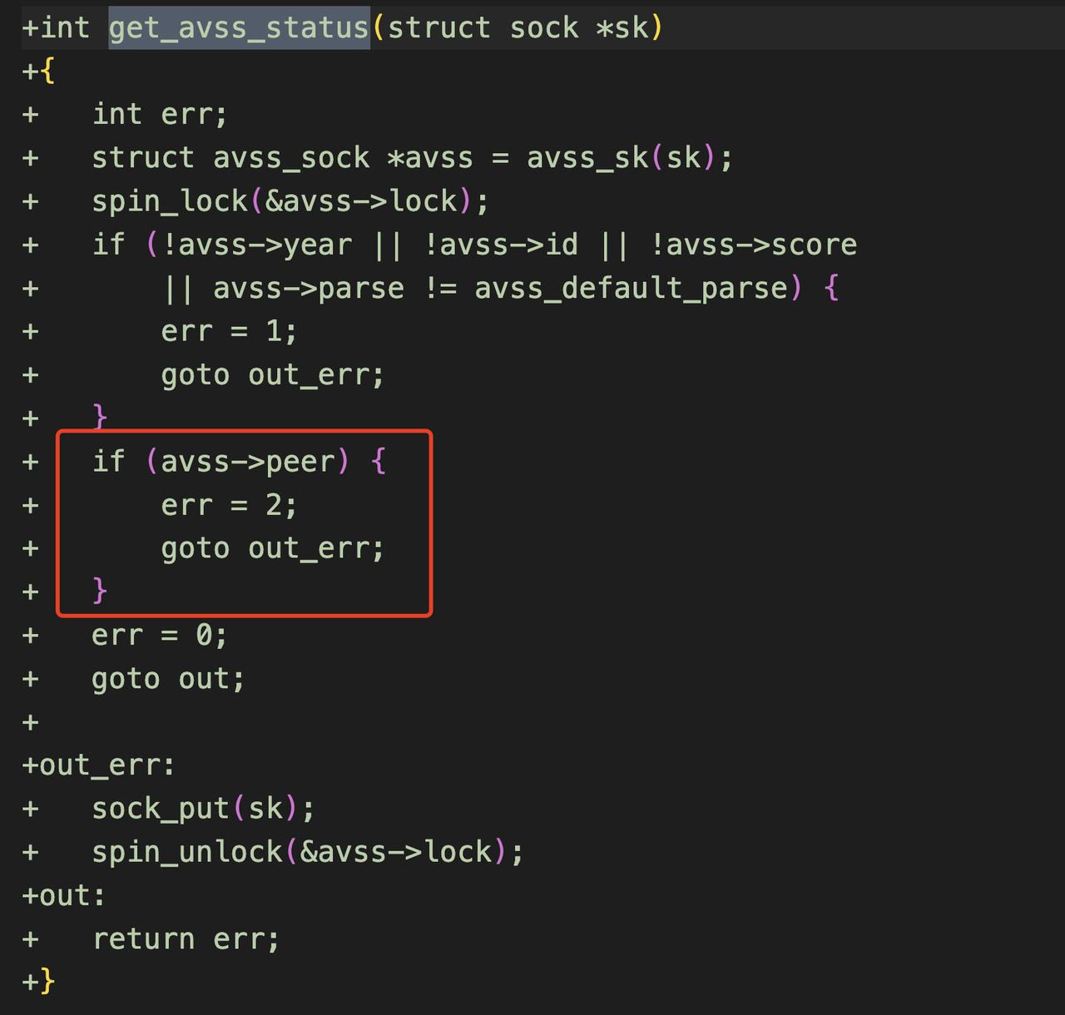Click 'goto out_err;' inside the red box
The image size is (1065, 1015).
[x=273, y=548]
